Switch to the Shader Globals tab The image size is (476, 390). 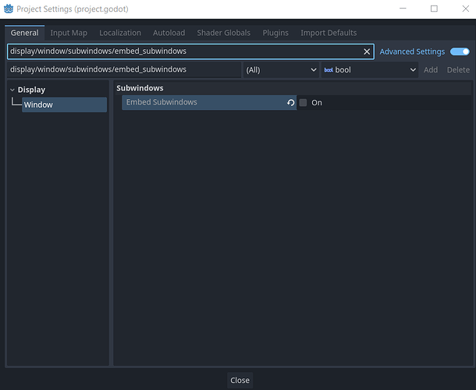tap(223, 33)
